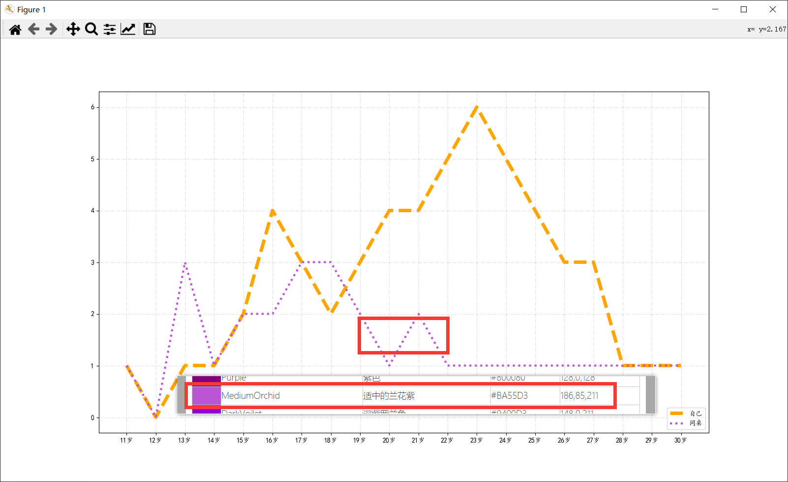Screen dimensions: 788x482
Task: Click the 30岁 x-axis tick label
Action: 680,440
